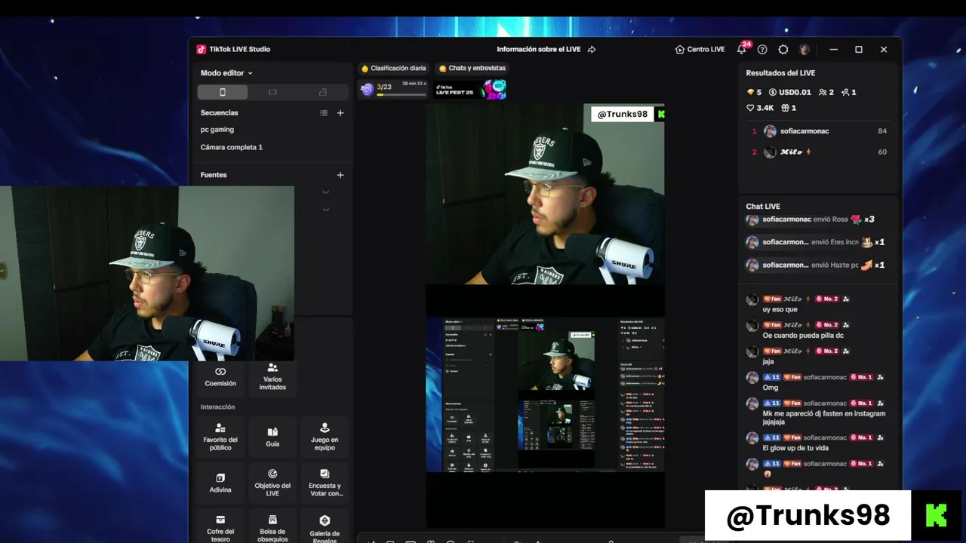Switch to the landscape layout mode
The width and height of the screenshot is (966, 543).
tap(272, 92)
